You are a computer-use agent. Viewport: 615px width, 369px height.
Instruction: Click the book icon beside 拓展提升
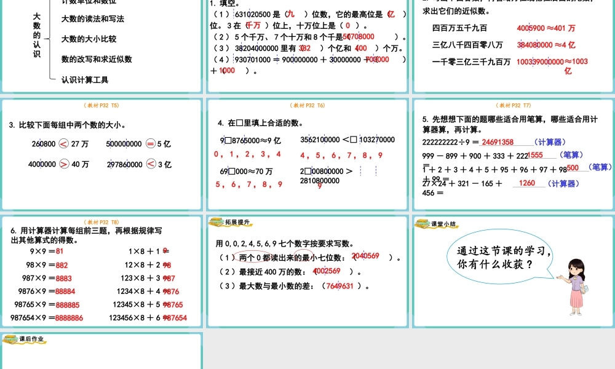point(216,223)
